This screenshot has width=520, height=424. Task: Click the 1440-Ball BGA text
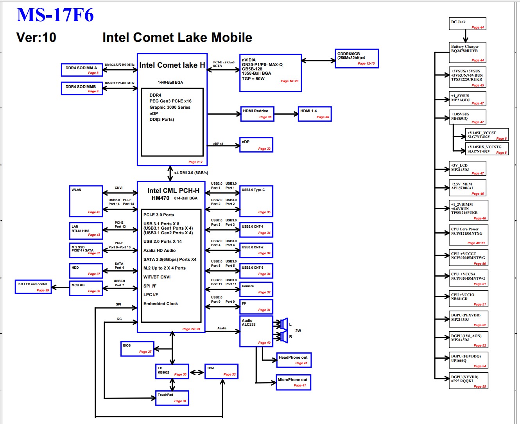(170, 83)
